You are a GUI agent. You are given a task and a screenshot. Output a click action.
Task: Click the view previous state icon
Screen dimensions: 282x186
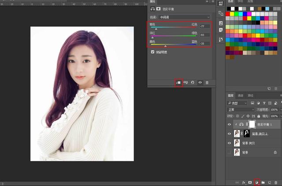(186, 82)
